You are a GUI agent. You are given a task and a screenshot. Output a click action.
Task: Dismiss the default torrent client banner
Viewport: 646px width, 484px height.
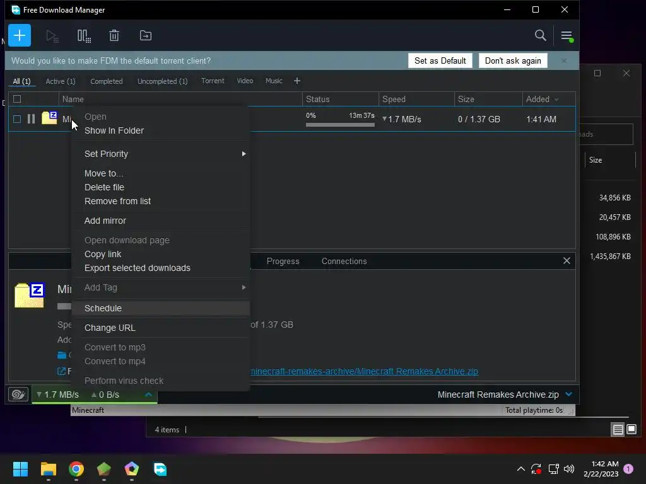[x=564, y=61]
